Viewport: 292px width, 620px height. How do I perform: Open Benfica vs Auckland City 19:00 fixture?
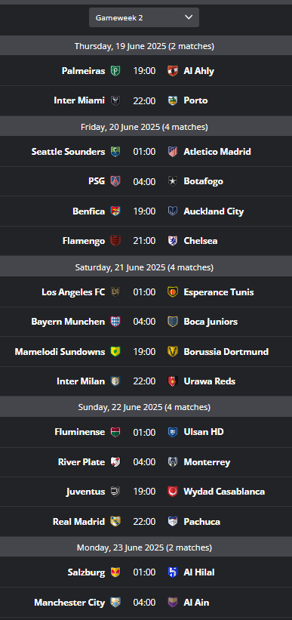point(146,211)
